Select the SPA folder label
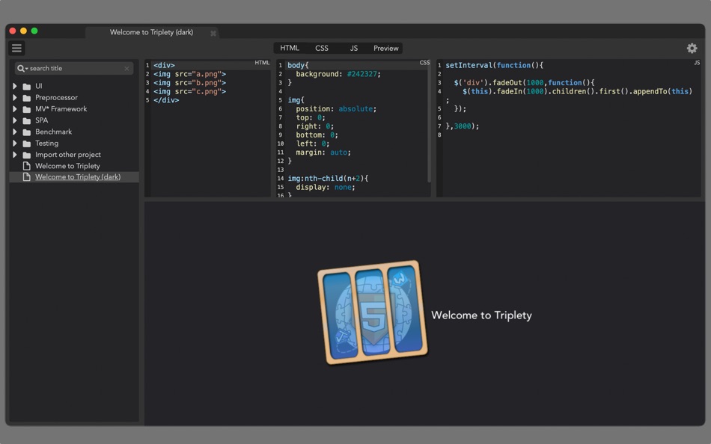711x444 pixels. (41, 120)
